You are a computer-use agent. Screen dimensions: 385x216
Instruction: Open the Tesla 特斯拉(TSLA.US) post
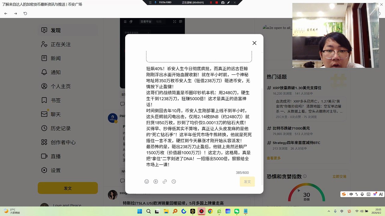tap(173, 203)
